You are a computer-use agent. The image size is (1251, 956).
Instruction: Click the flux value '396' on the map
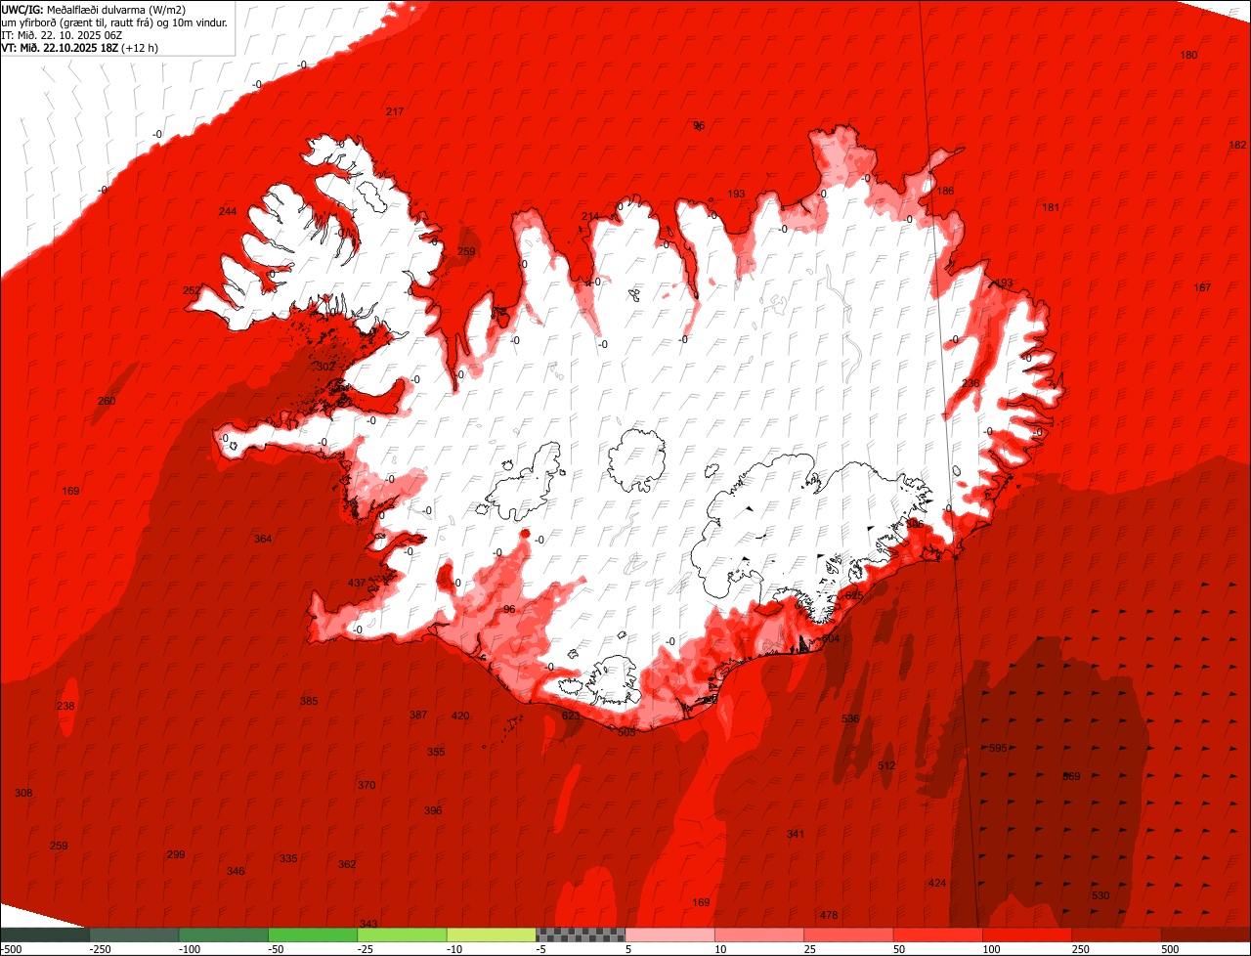(433, 811)
